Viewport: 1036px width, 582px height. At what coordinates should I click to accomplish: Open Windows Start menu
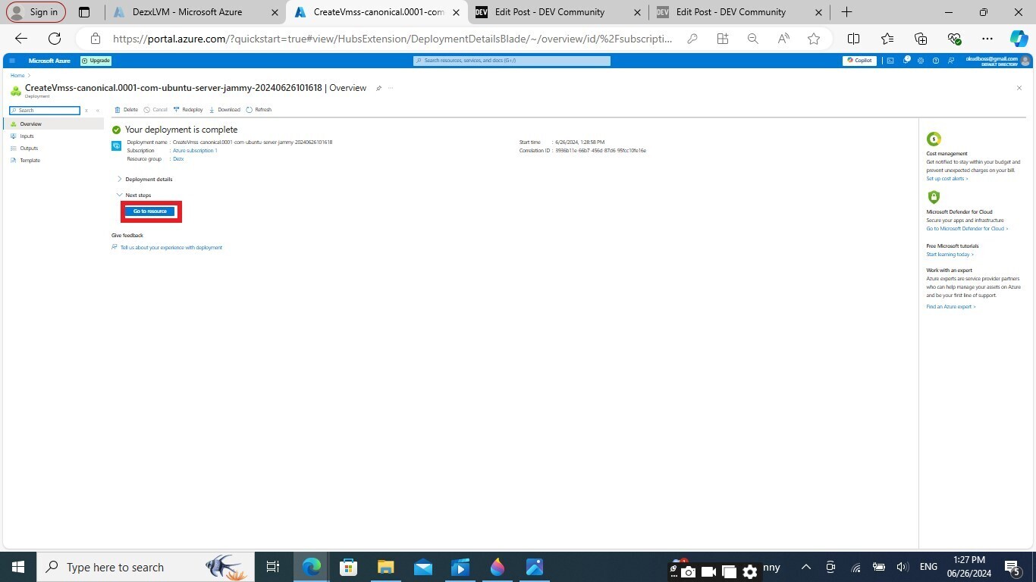pyautogui.click(x=18, y=567)
